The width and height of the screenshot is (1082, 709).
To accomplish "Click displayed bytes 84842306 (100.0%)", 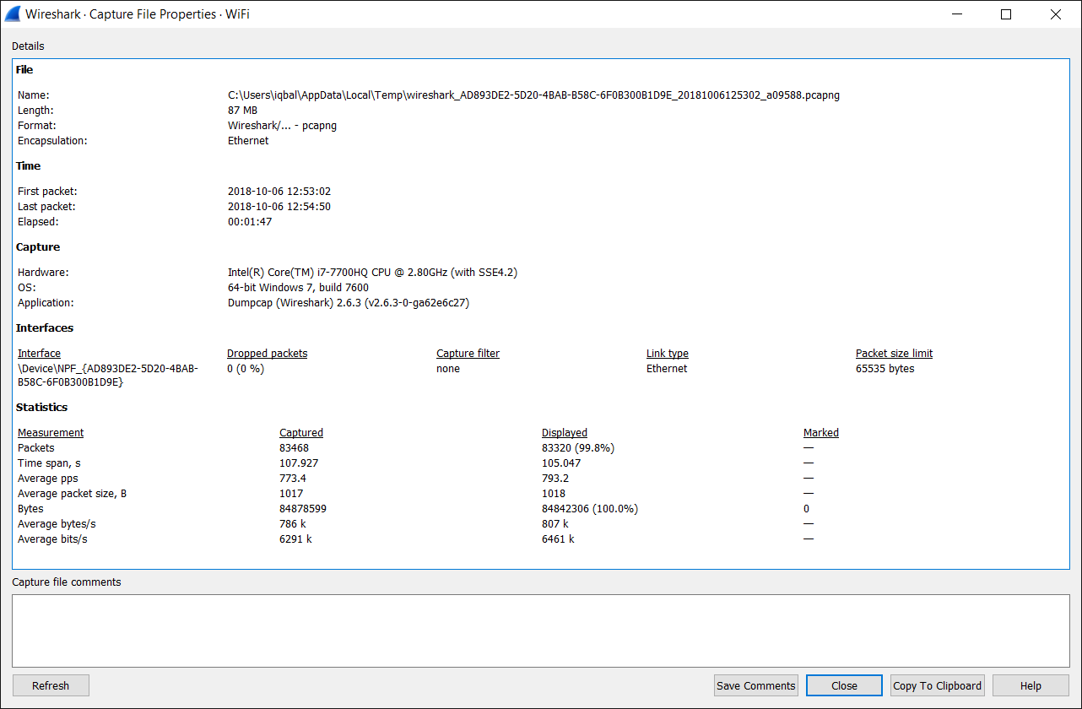I will pyautogui.click(x=590, y=509).
